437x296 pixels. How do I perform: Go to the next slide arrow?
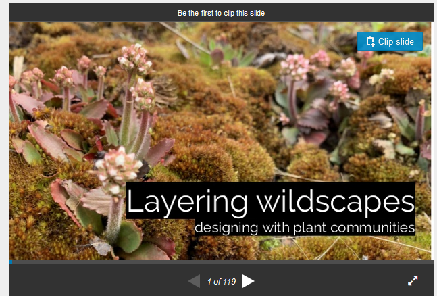tap(248, 281)
